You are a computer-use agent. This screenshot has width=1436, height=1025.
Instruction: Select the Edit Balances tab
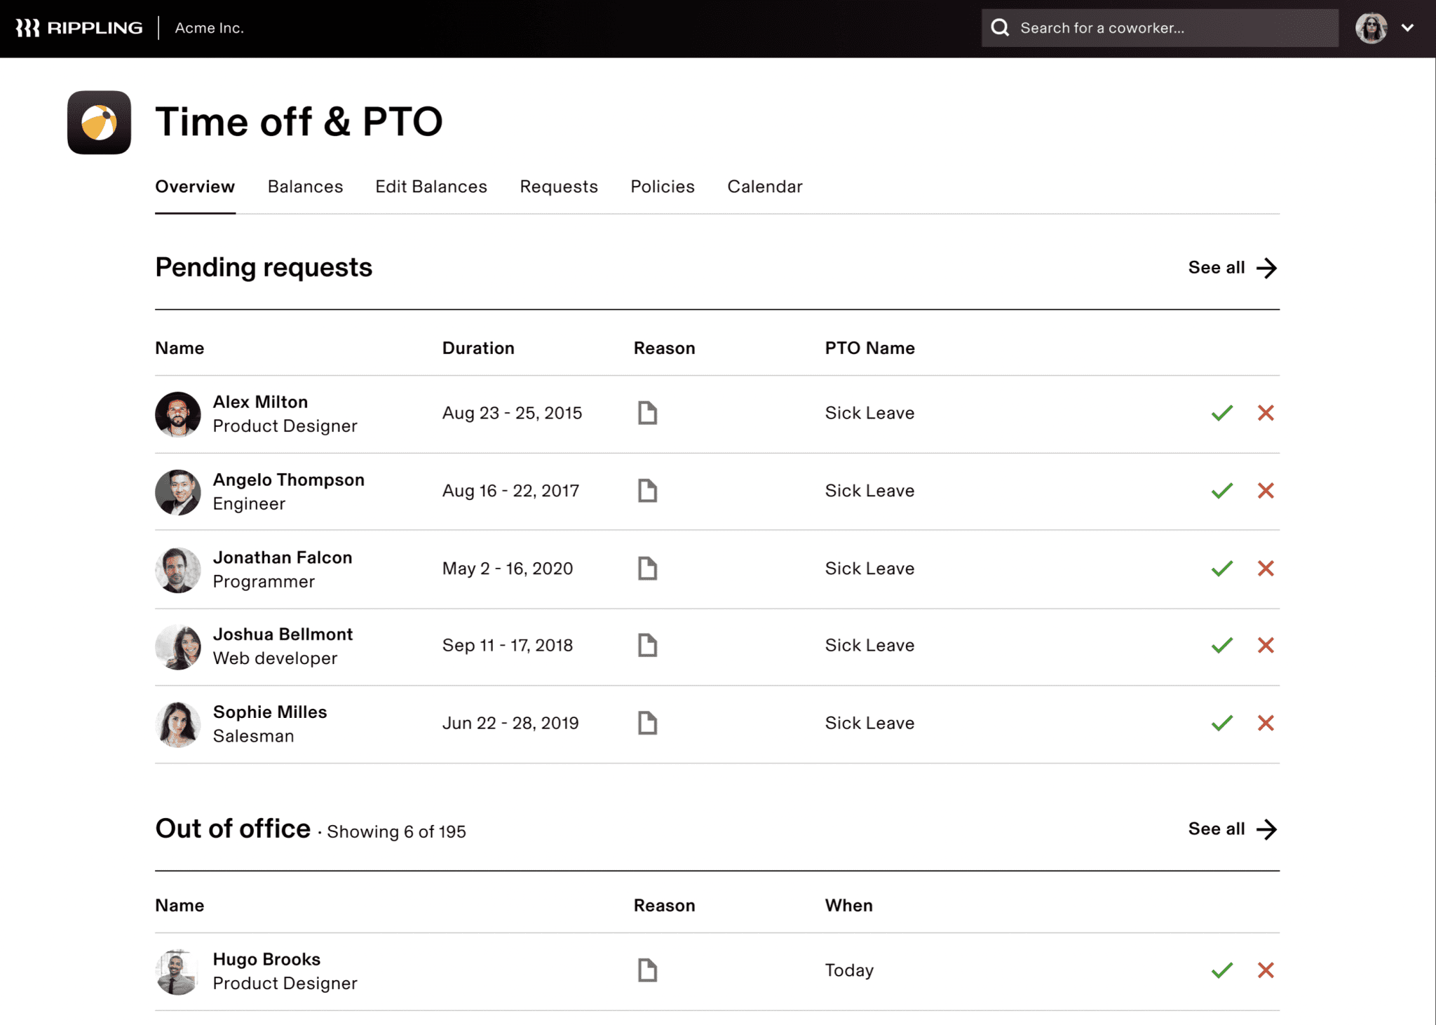[431, 186]
